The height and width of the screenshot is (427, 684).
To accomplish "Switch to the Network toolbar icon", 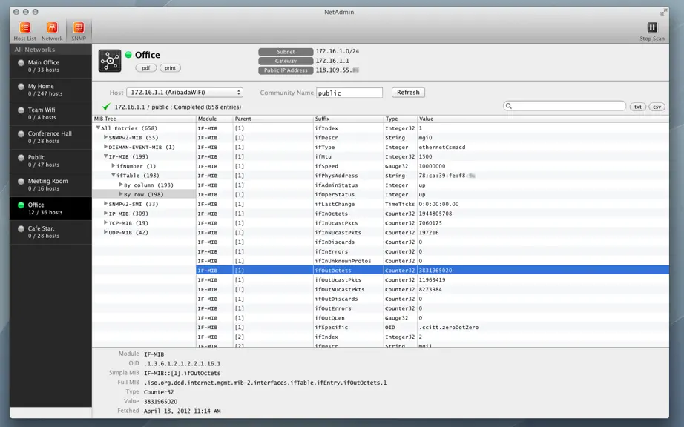I will point(52,31).
